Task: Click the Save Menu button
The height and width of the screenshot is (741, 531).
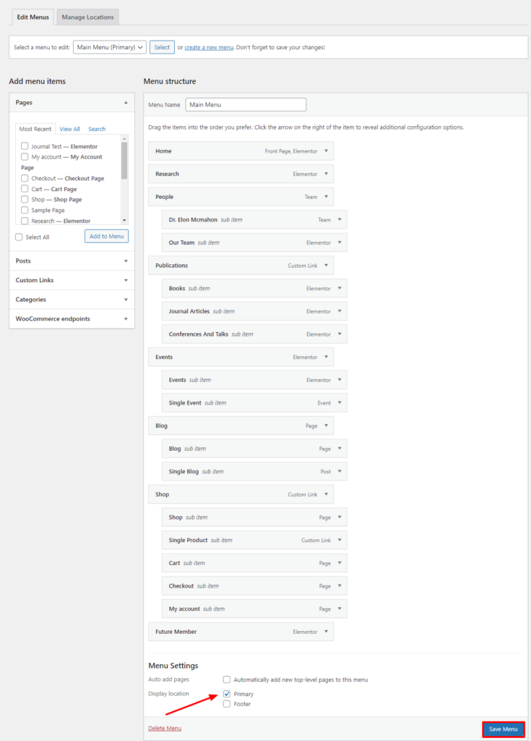Action: click(x=503, y=729)
